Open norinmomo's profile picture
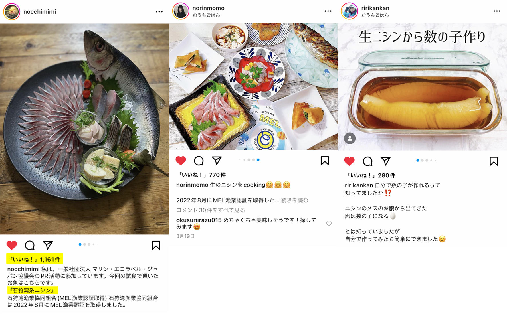The height and width of the screenshot is (314, 507). 181,11
